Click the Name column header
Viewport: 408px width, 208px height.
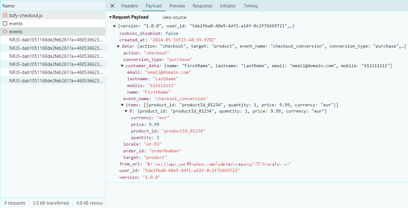(x=9, y=6)
